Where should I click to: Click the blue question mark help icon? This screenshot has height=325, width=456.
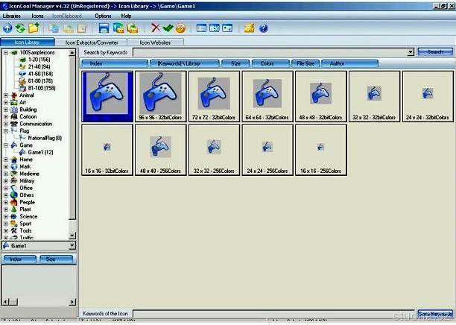[264, 28]
